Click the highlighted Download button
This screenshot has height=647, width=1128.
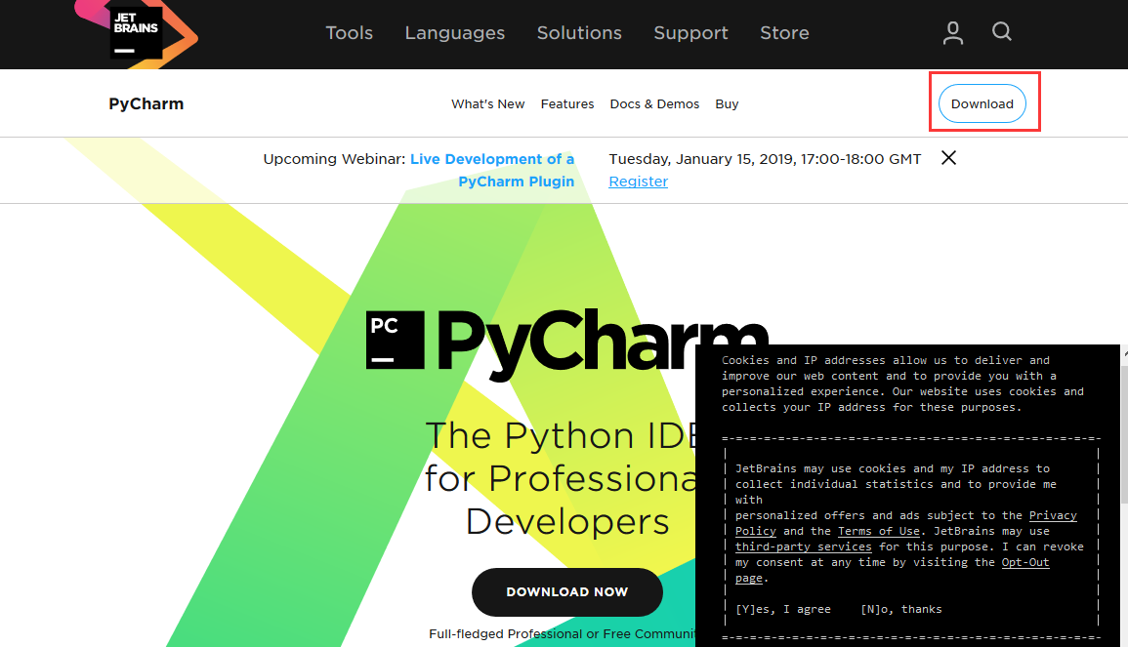(982, 103)
